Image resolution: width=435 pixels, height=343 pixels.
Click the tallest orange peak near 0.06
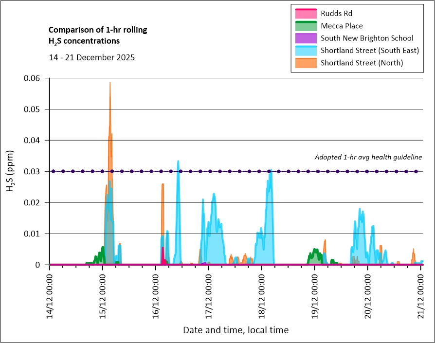coord(110,84)
